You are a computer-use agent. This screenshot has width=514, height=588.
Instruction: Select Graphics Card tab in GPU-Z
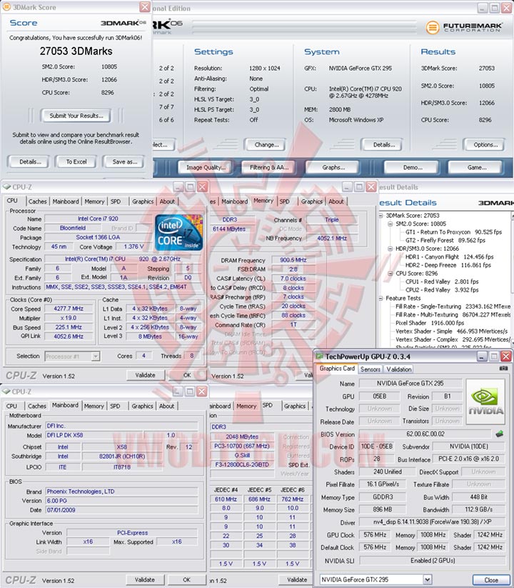(x=337, y=369)
